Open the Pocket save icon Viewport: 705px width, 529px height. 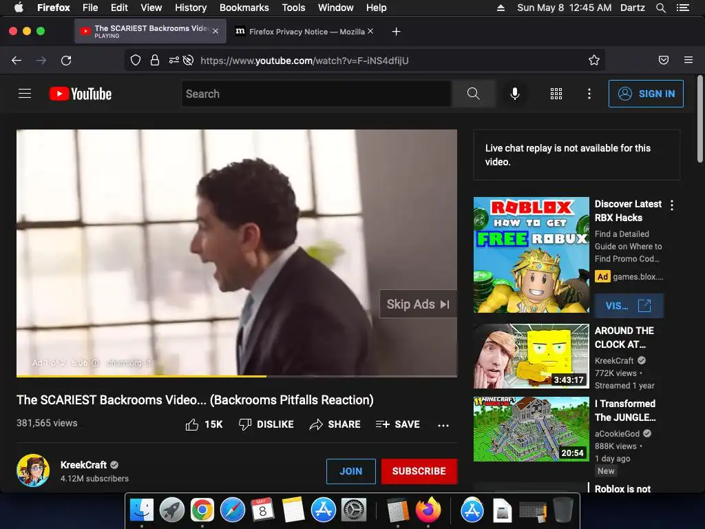point(664,61)
